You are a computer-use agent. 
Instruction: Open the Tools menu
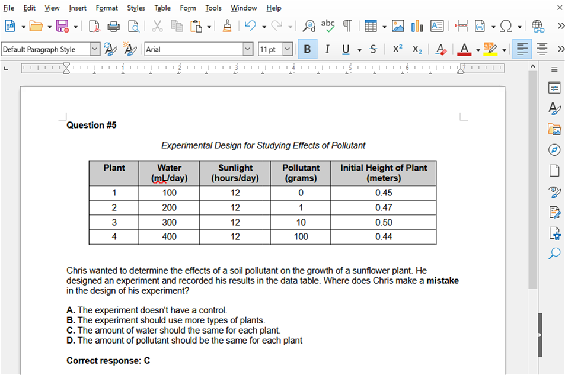click(213, 8)
